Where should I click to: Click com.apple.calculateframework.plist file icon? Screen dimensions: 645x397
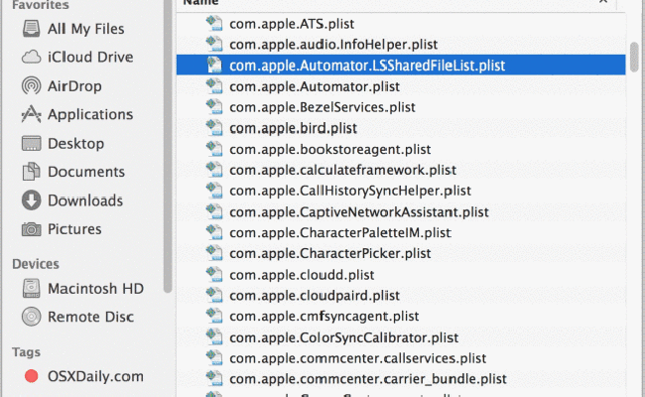[214, 170]
